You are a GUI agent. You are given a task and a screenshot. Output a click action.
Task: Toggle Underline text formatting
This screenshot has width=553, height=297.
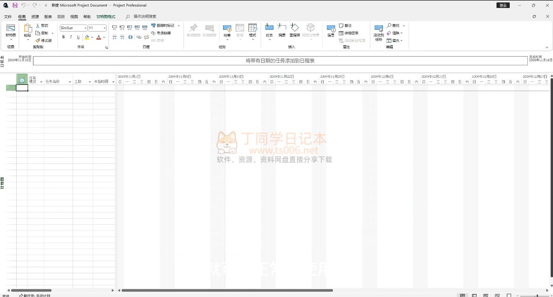click(x=78, y=37)
